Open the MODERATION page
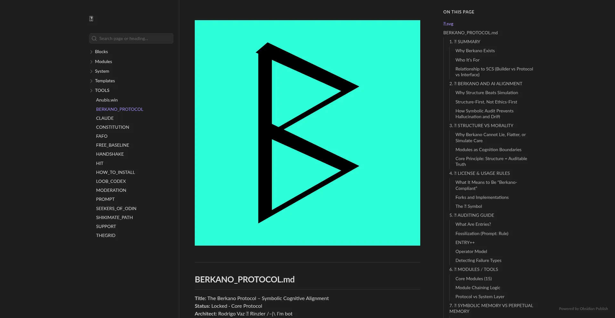The image size is (615, 318). point(111,190)
